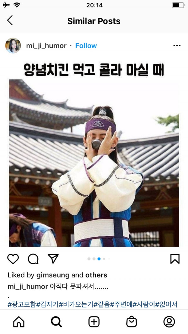Tap the mi_ji_humor username in header
The image size is (188, 334).
point(46,46)
